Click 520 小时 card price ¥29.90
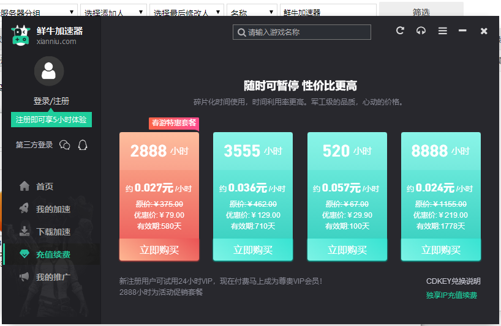Screen dimensions: 501x326 click(x=347, y=215)
